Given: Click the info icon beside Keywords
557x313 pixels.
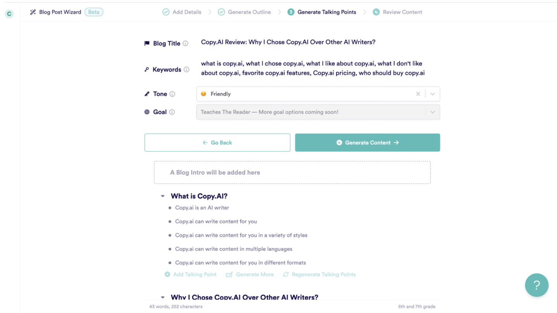Looking at the screenshot, I should click(x=186, y=70).
